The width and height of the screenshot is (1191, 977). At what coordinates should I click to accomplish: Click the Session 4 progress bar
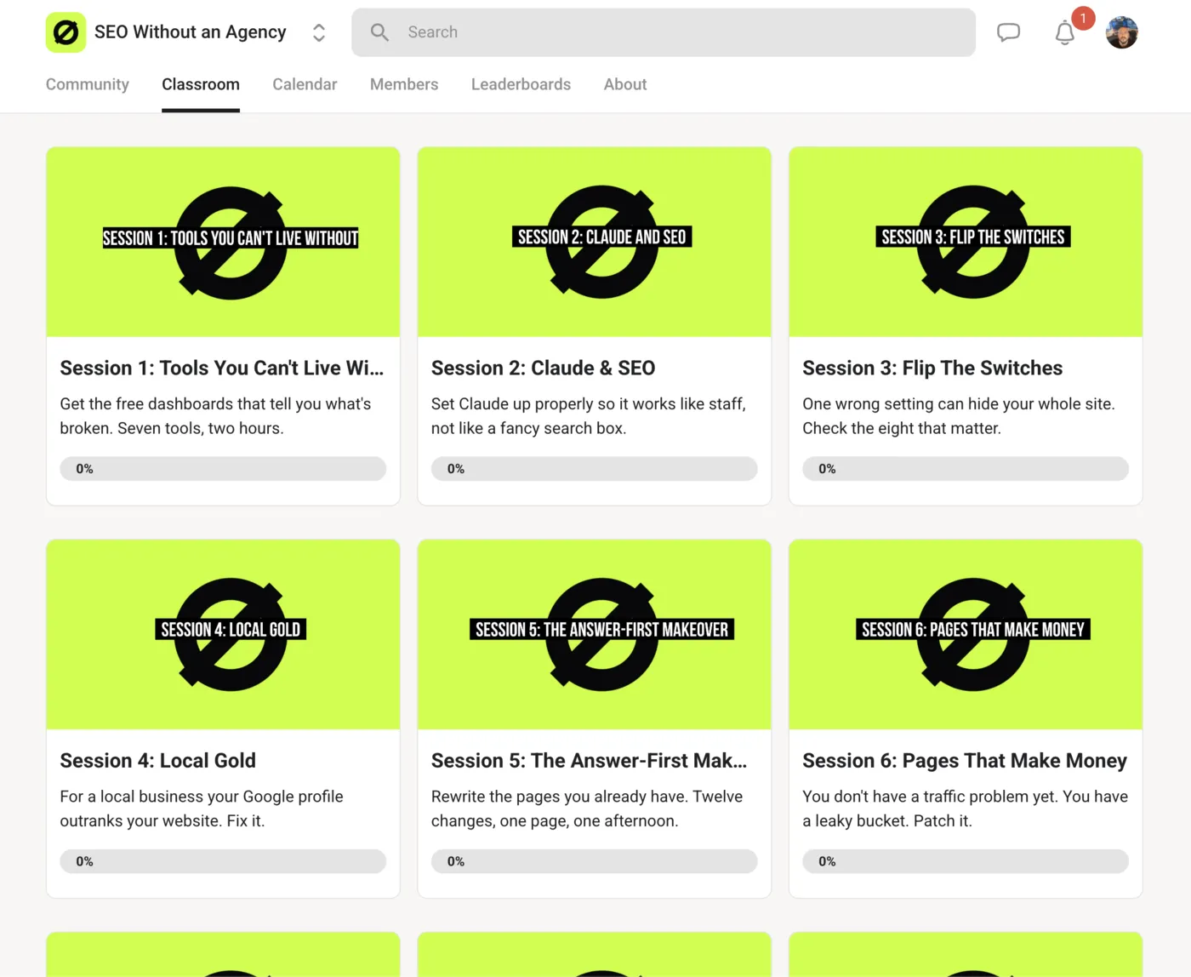point(223,861)
